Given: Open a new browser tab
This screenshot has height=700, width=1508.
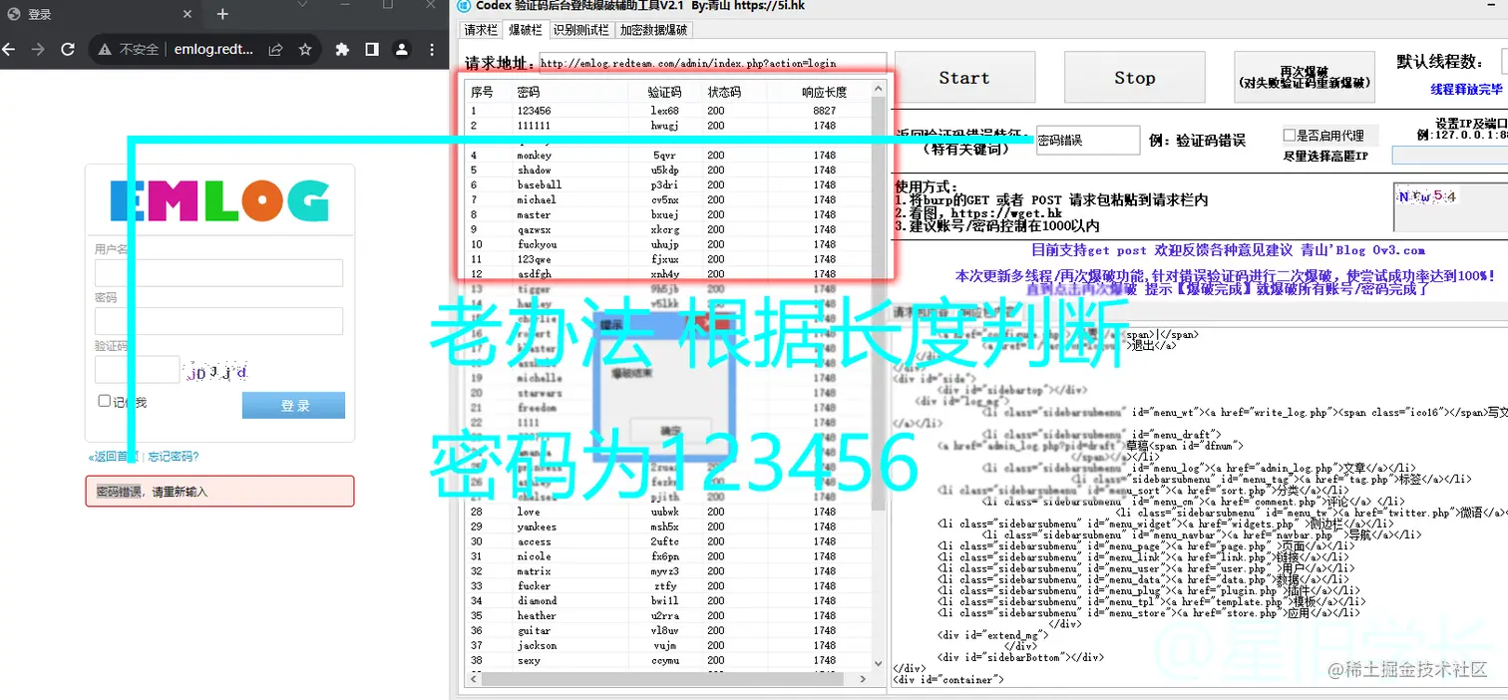Looking at the screenshot, I should tap(222, 14).
